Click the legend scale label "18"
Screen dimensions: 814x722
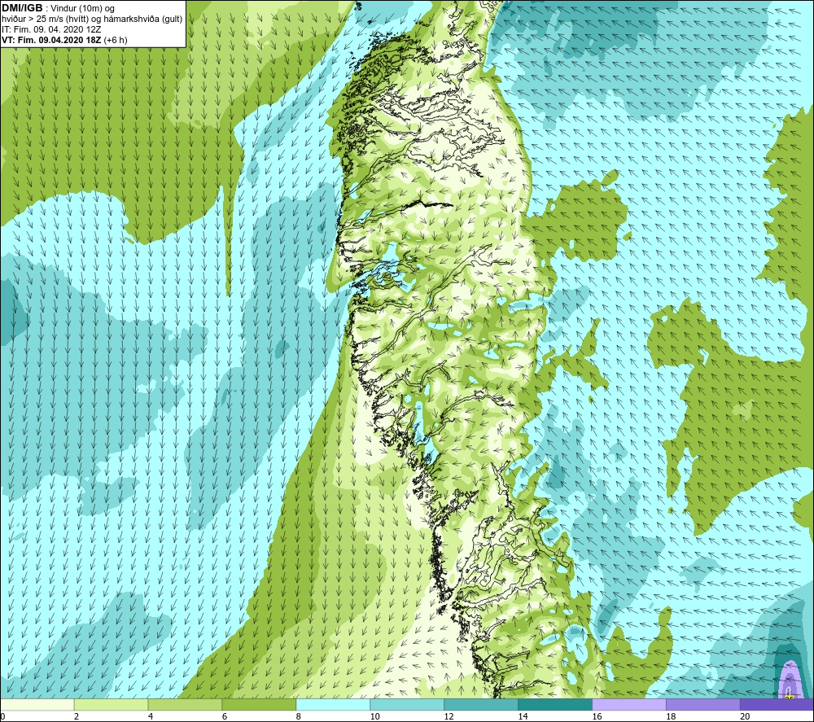click(x=671, y=716)
